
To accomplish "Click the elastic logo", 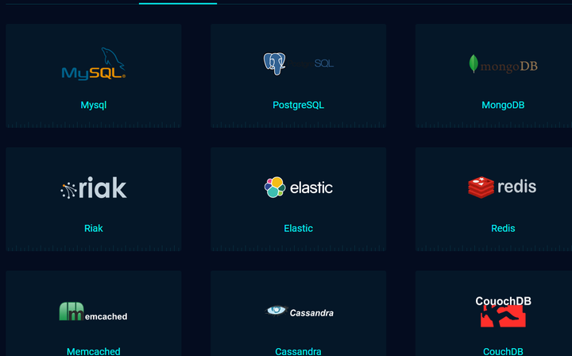I will (x=299, y=188).
